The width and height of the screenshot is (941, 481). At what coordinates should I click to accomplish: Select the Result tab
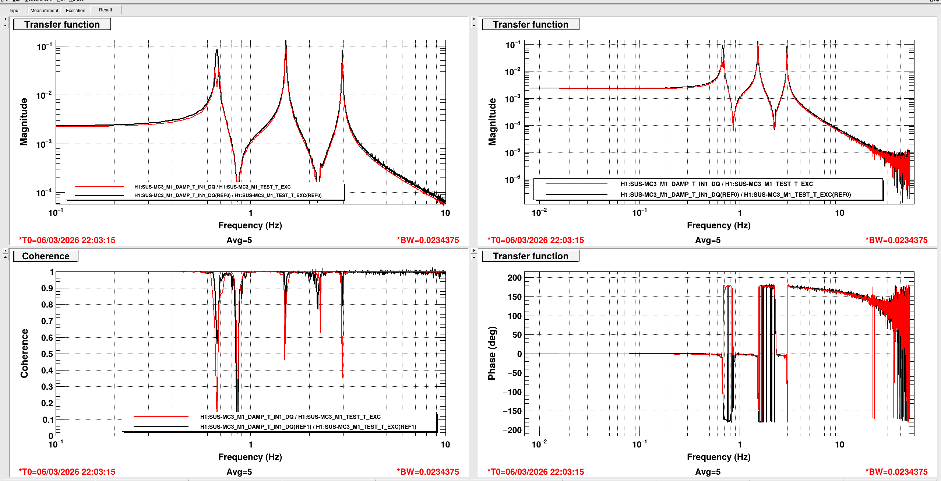(105, 10)
